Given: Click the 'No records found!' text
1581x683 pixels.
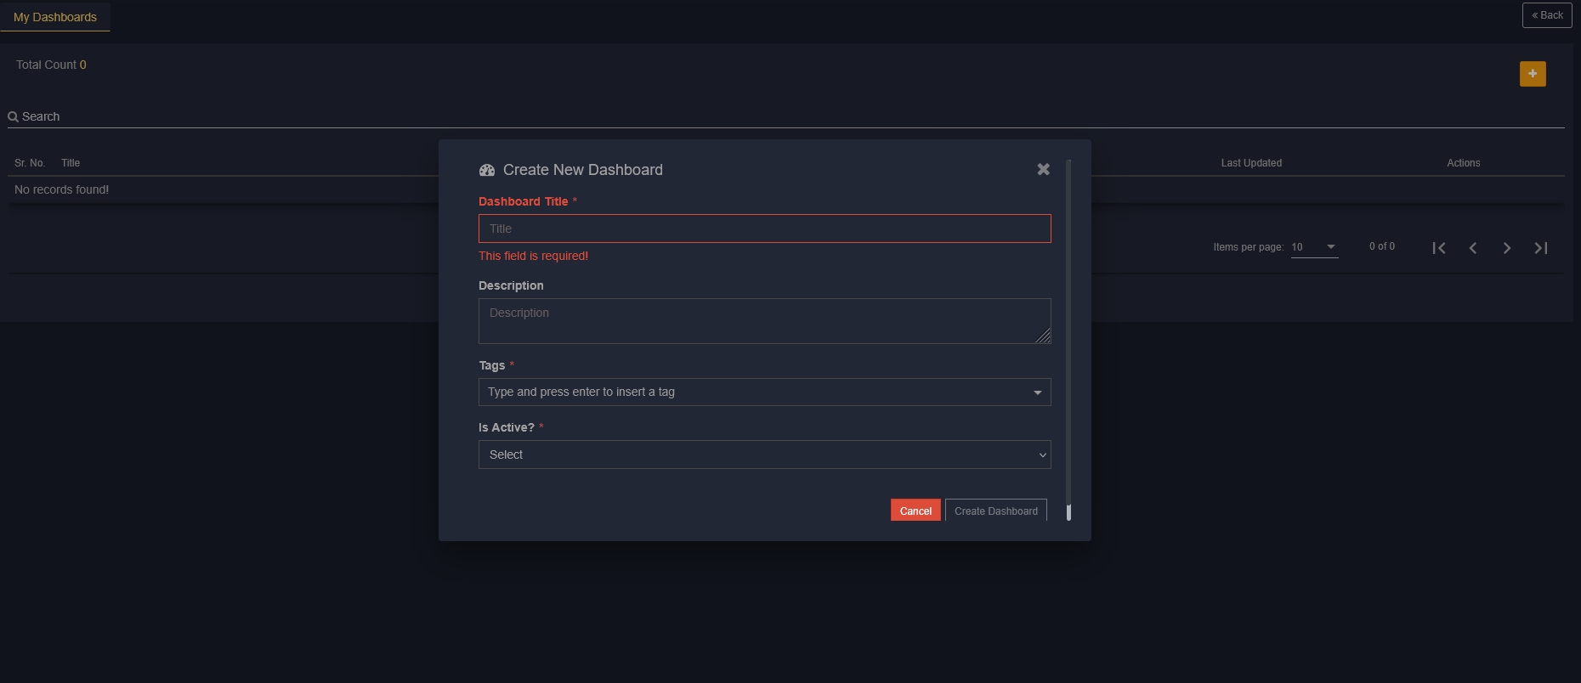Looking at the screenshot, I should tap(61, 189).
